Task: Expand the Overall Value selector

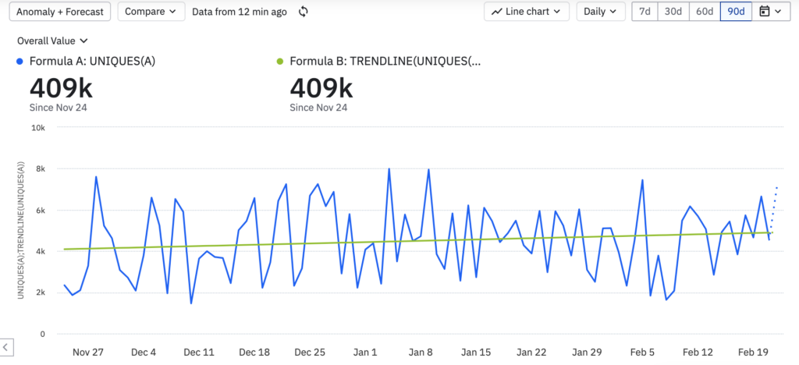Action: tap(52, 41)
